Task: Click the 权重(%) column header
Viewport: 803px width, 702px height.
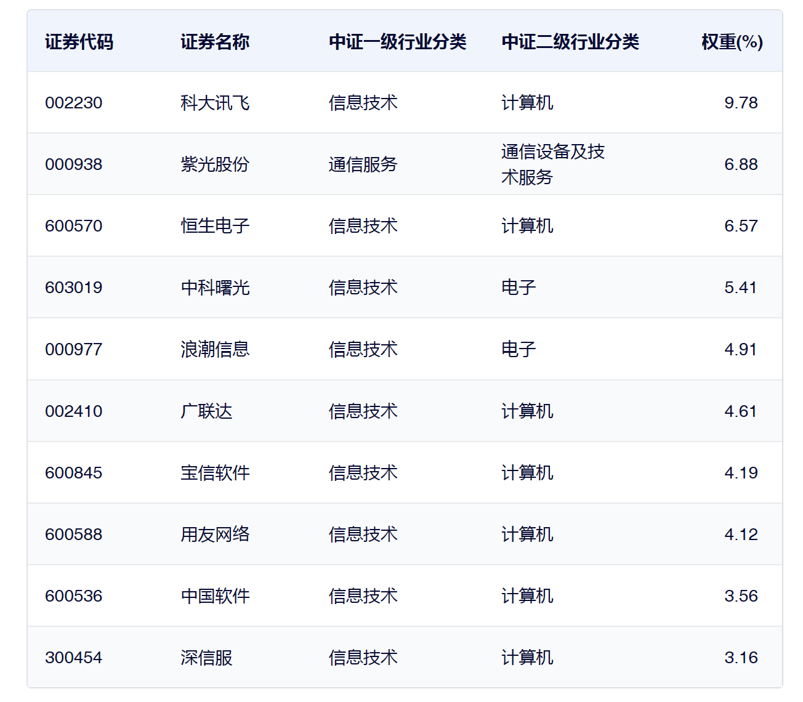Action: tap(732, 42)
